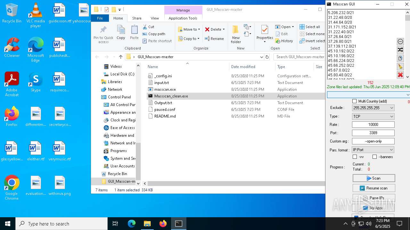Click the broom clean icon in Masscan GUI
The image size is (410, 230).
[400, 67]
